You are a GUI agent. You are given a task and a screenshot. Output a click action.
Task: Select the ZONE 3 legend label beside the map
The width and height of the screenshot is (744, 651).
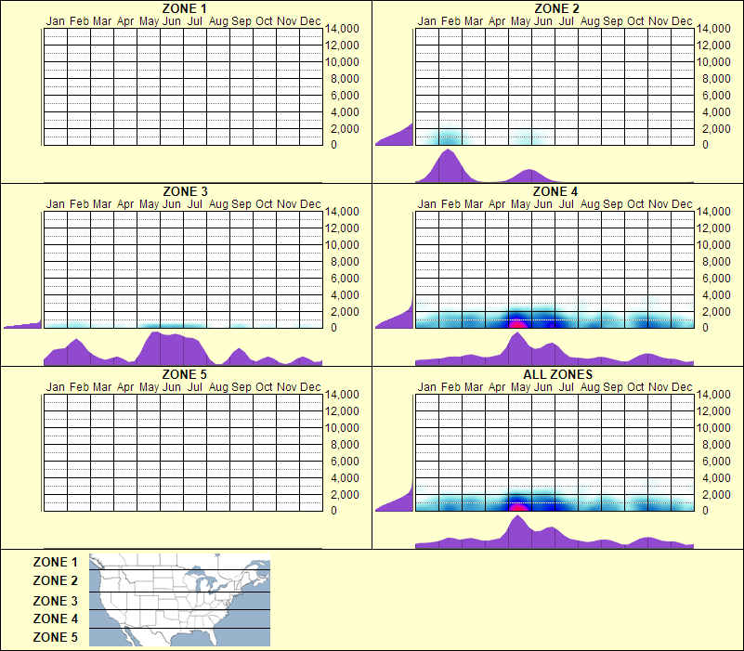55,601
